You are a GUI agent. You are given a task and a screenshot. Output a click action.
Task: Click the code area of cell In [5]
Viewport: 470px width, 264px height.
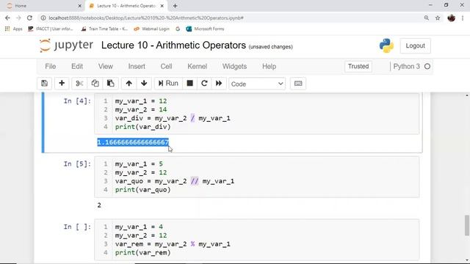point(257,177)
